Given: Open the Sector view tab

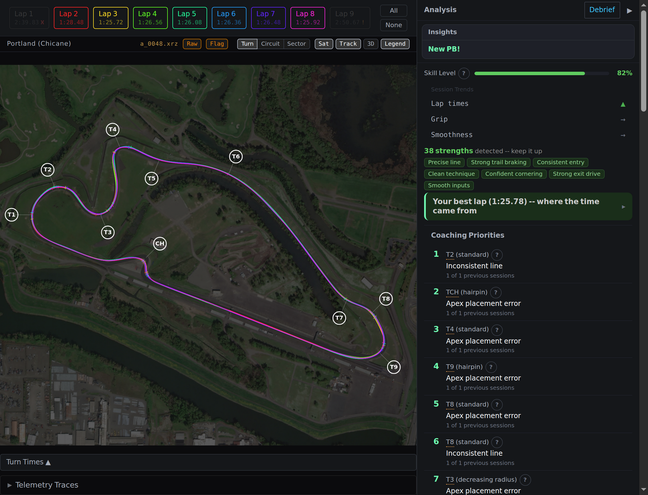Looking at the screenshot, I should click(297, 44).
